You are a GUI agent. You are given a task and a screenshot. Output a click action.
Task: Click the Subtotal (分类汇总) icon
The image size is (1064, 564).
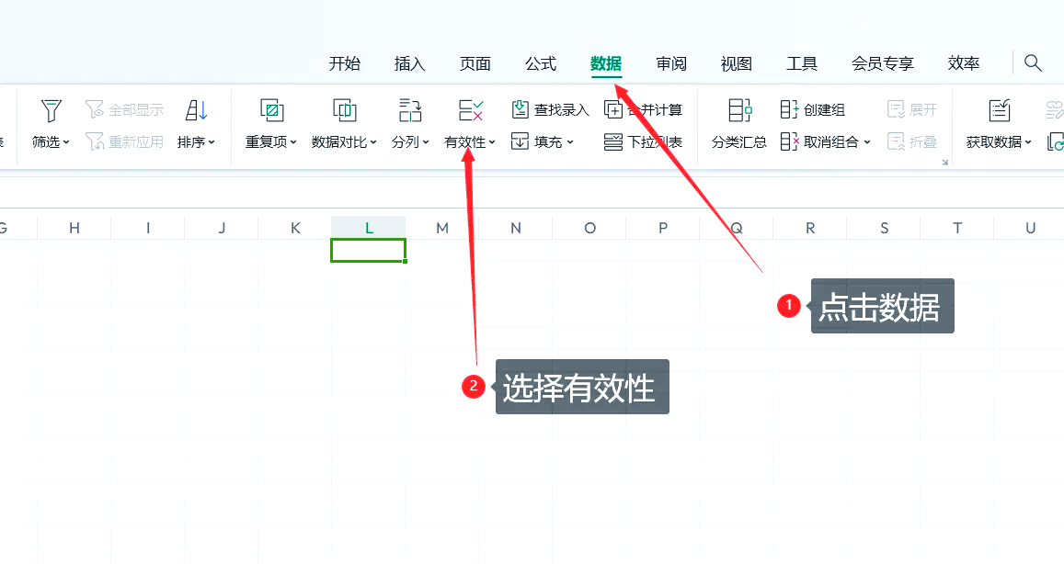tap(739, 110)
